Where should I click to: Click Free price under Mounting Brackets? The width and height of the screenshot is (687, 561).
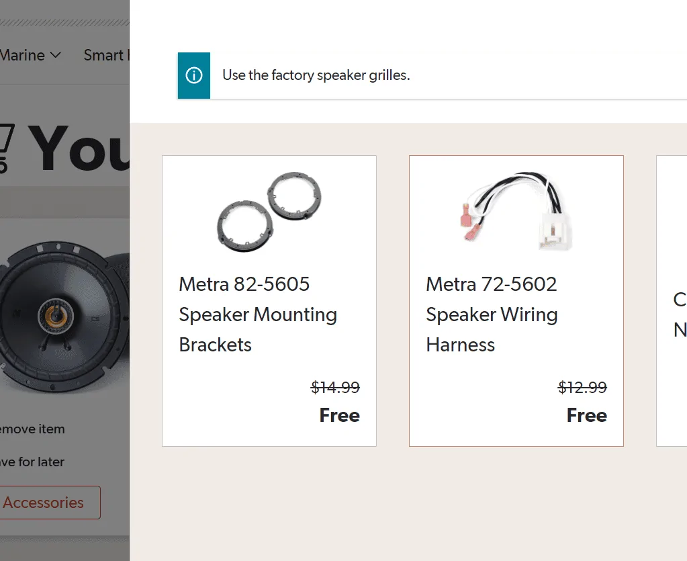340,415
